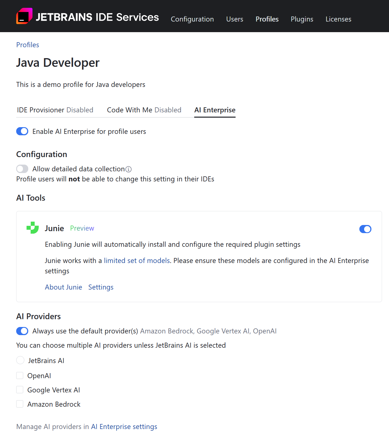Check the OpenAI checkbox
This screenshot has height=436, width=389.
pyautogui.click(x=20, y=375)
